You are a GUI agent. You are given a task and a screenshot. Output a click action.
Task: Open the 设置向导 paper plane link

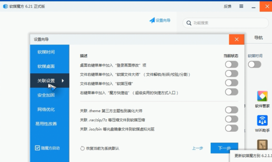[160, 20]
